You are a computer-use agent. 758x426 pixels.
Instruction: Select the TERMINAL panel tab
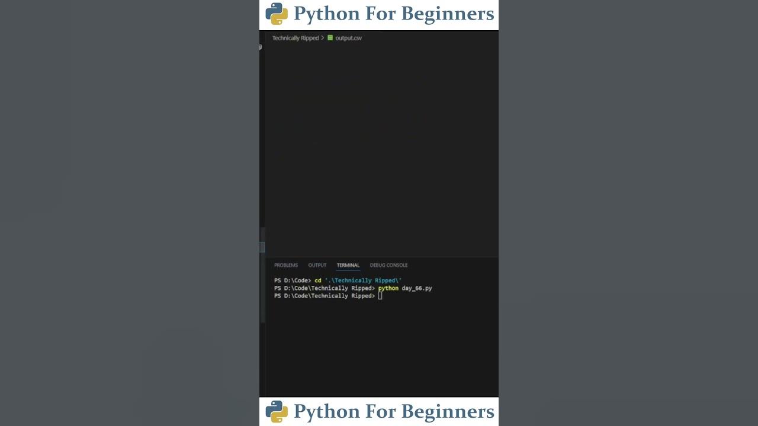tap(348, 265)
